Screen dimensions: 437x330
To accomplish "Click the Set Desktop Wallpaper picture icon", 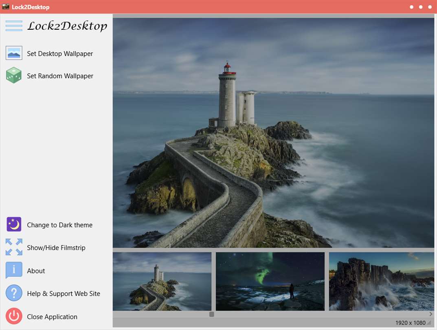I will (x=14, y=53).
